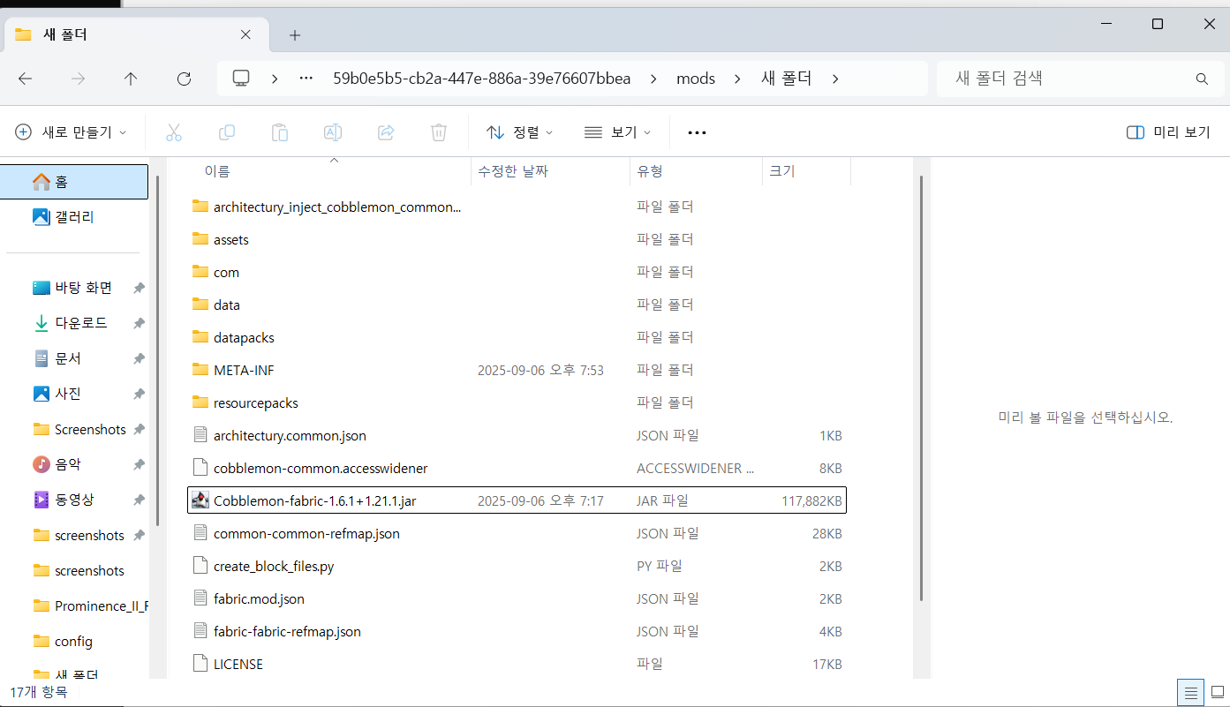Click pin icon next to 바탕 화면
Screen dimensions: 1230x707
tap(139, 289)
